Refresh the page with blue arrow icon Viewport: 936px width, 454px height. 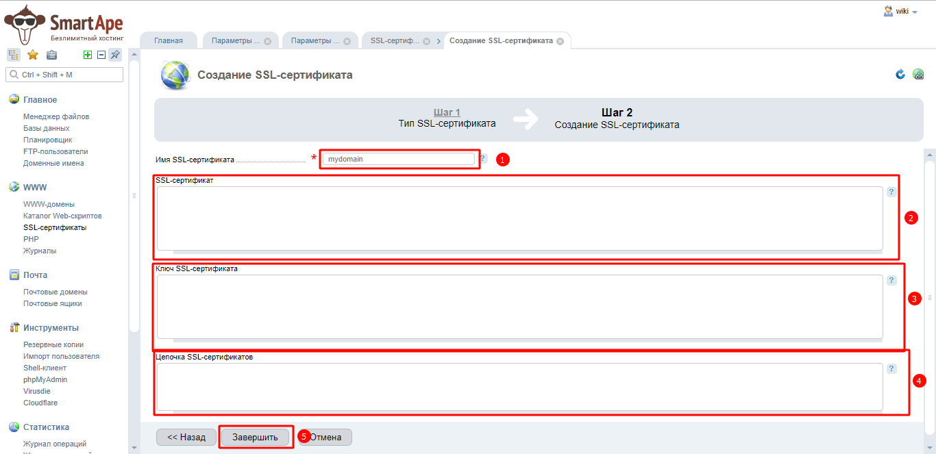[900, 74]
